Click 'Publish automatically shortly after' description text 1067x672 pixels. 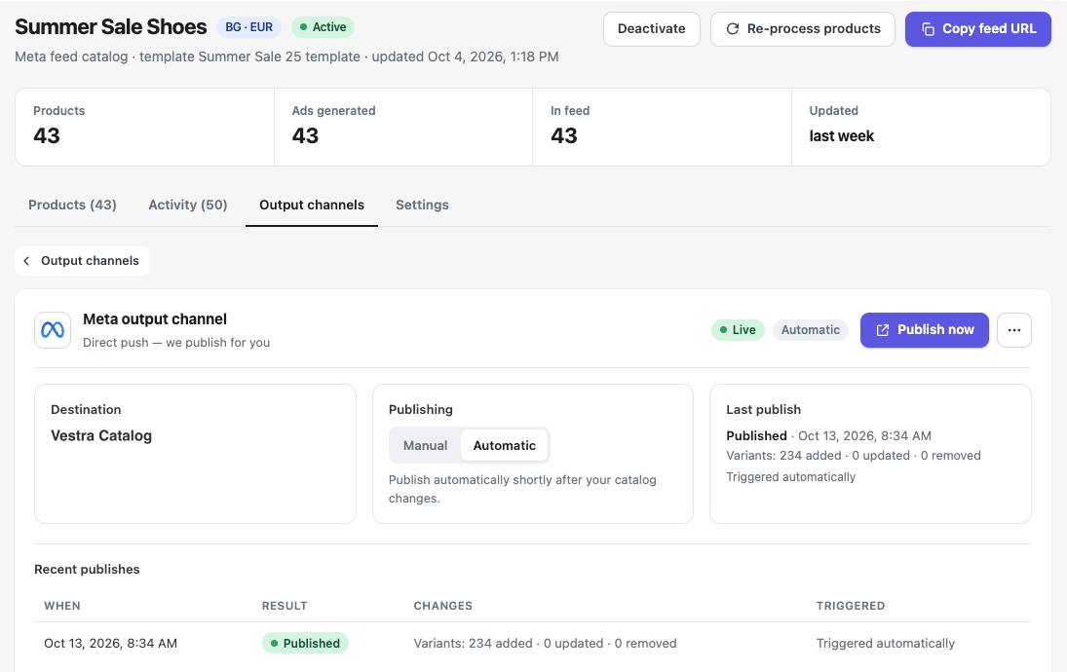click(x=522, y=489)
